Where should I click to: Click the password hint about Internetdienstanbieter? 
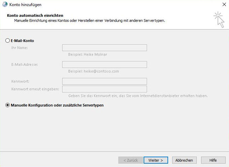pos(138,96)
